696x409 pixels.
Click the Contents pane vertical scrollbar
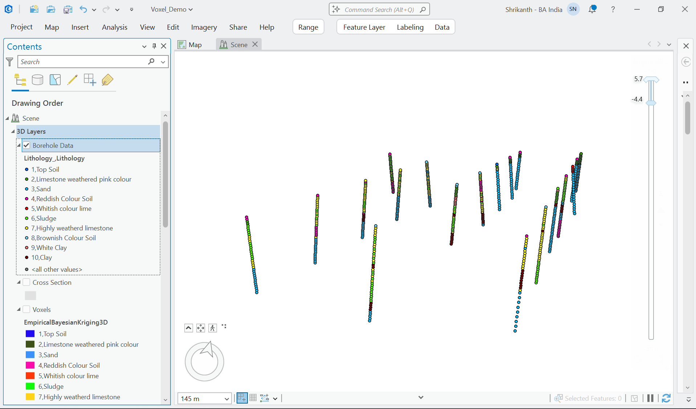165,174
